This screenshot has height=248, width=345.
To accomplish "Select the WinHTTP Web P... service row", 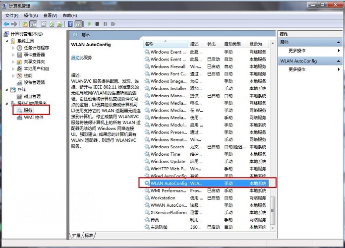I will pyautogui.click(x=206, y=169).
